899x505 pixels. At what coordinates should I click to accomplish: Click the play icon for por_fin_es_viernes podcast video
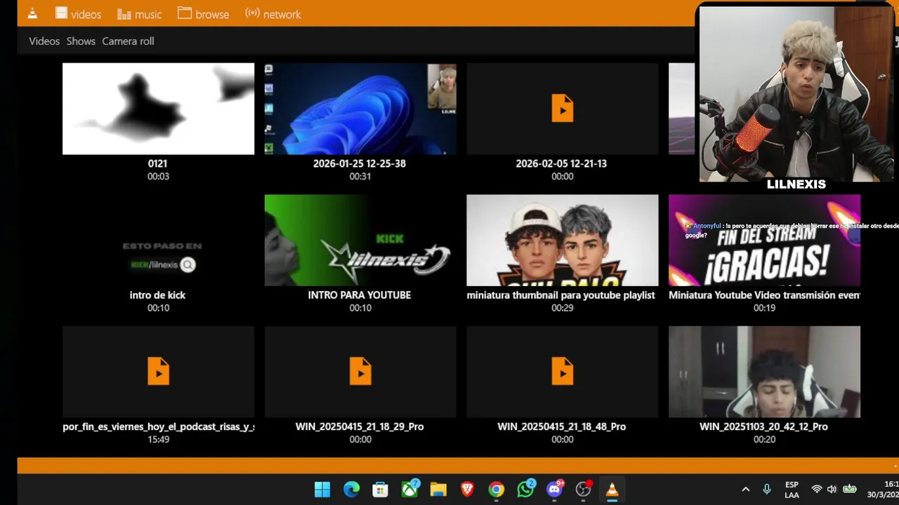[158, 371]
